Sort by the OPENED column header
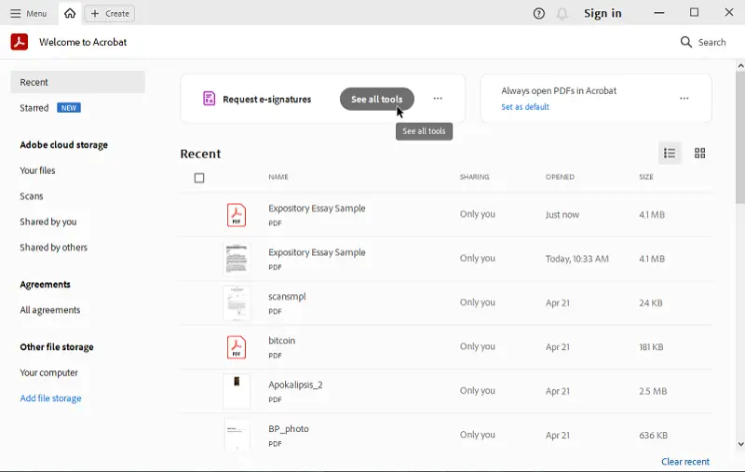The height and width of the screenshot is (472, 745). 560,177
